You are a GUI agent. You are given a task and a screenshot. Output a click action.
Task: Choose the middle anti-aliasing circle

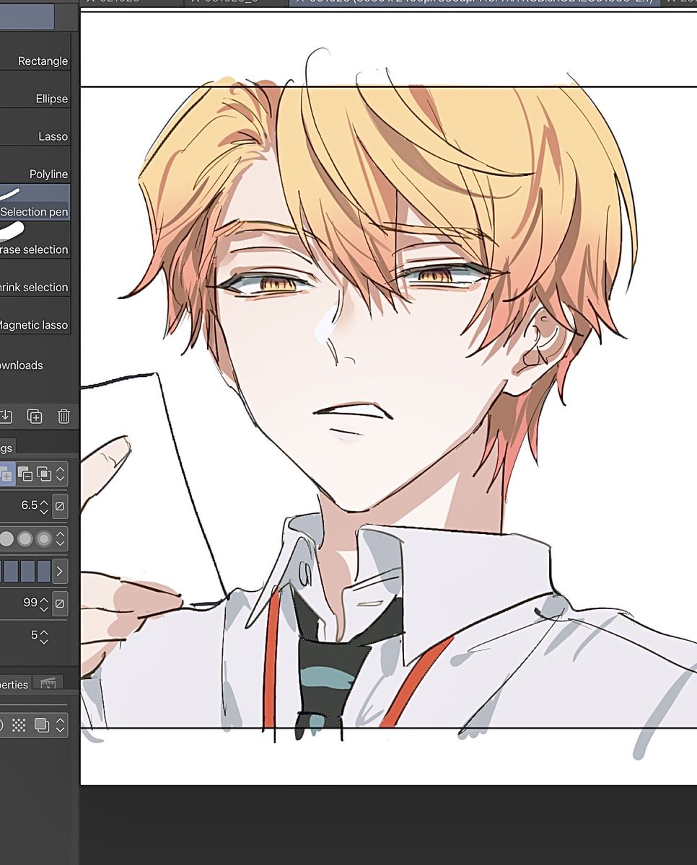[x=25, y=538]
